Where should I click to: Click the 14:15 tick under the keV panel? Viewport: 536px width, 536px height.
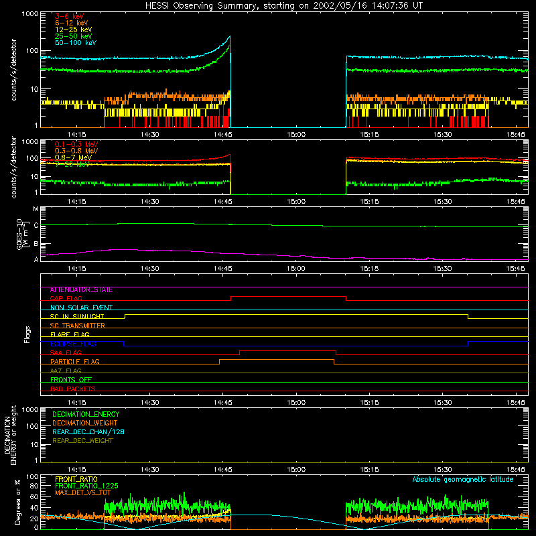[76, 135]
